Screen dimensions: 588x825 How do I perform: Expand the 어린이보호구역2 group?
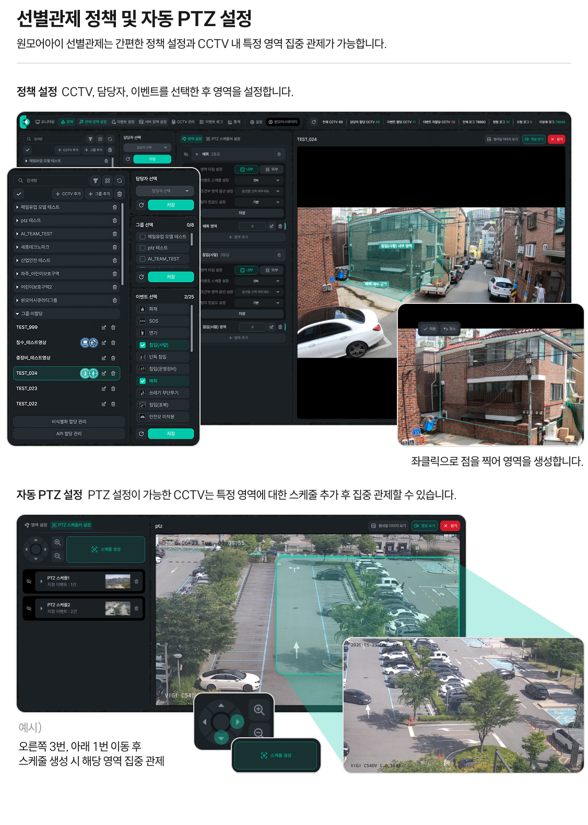(17, 287)
